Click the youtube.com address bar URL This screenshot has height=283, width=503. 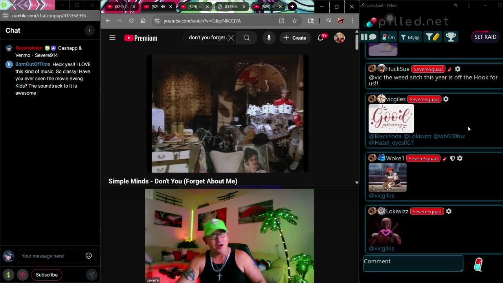[x=202, y=21]
